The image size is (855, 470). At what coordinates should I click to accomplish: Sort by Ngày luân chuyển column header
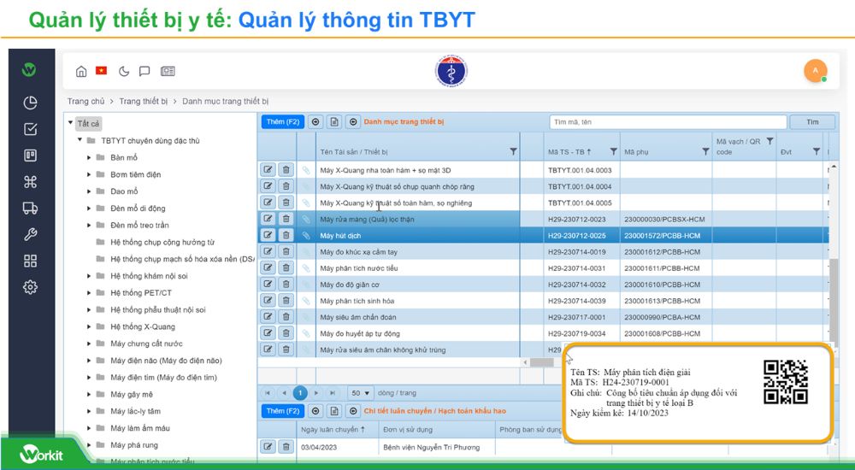click(333, 429)
